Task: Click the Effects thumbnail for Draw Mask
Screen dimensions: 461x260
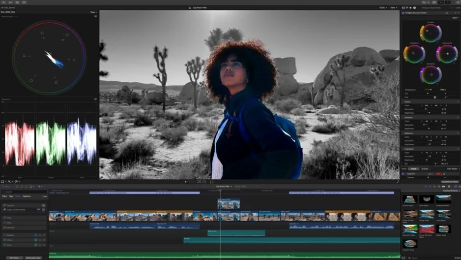Action: click(x=426, y=199)
